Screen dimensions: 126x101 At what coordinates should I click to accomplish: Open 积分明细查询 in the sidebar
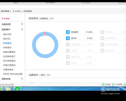coord(9,61)
